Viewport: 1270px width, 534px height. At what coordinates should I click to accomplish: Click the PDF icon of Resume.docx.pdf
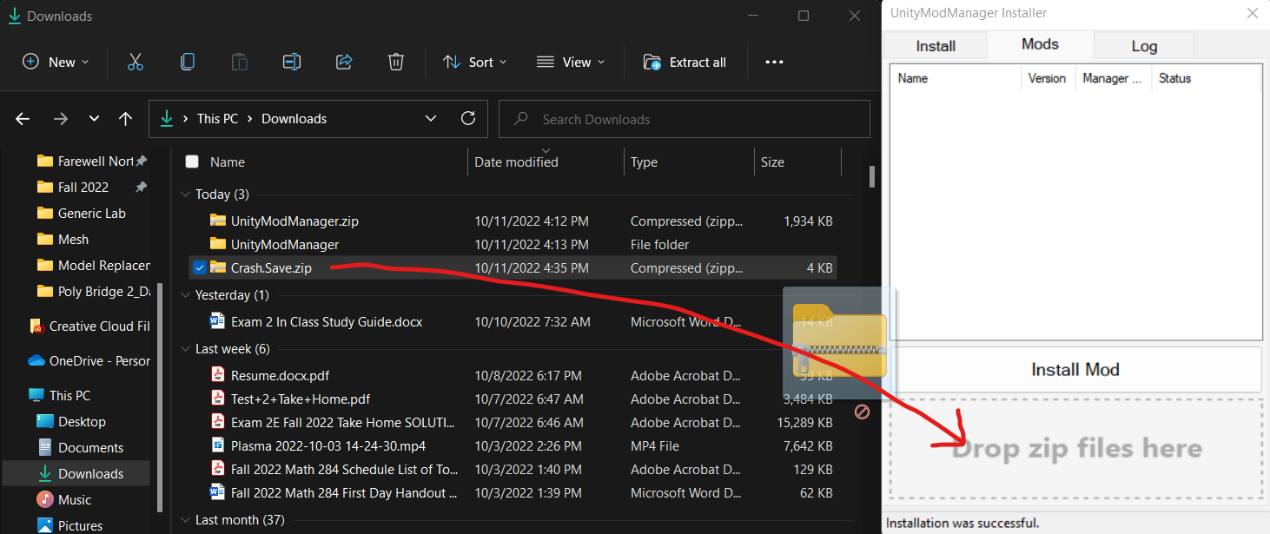218,375
